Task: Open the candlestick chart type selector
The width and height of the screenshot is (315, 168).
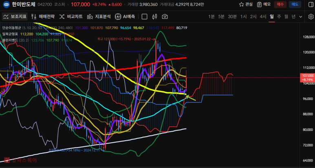Action: pos(154,16)
